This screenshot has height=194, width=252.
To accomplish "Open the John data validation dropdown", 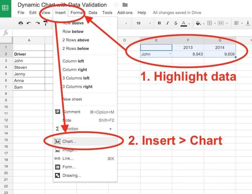I will 170,54.
